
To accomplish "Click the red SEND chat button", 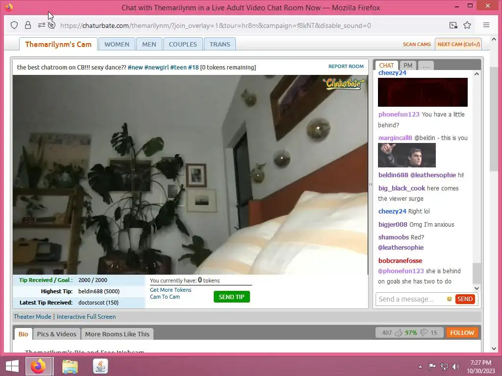I will coord(465,299).
